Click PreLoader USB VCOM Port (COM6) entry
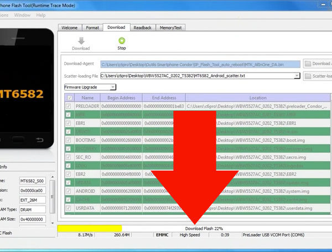The image size is (332, 252). pyautogui.click(x=273, y=235)
